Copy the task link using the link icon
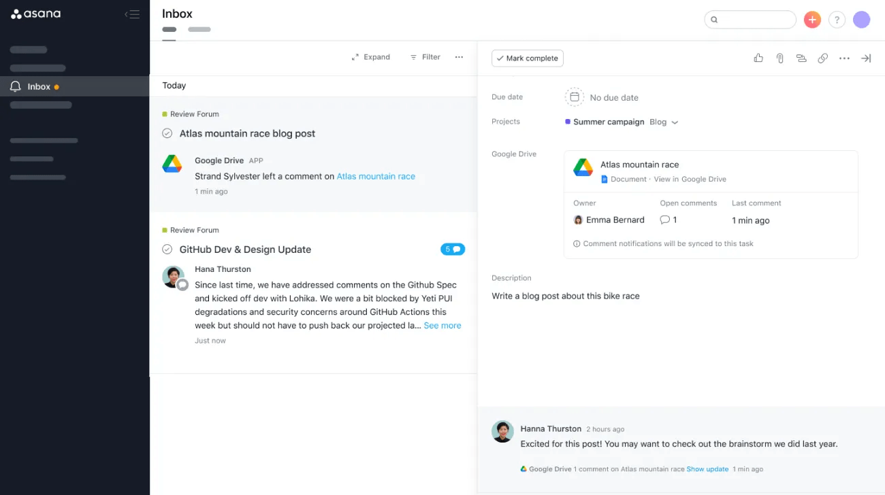Image resolution: width=885 pixels, height=495 pixels. [822, 58]
